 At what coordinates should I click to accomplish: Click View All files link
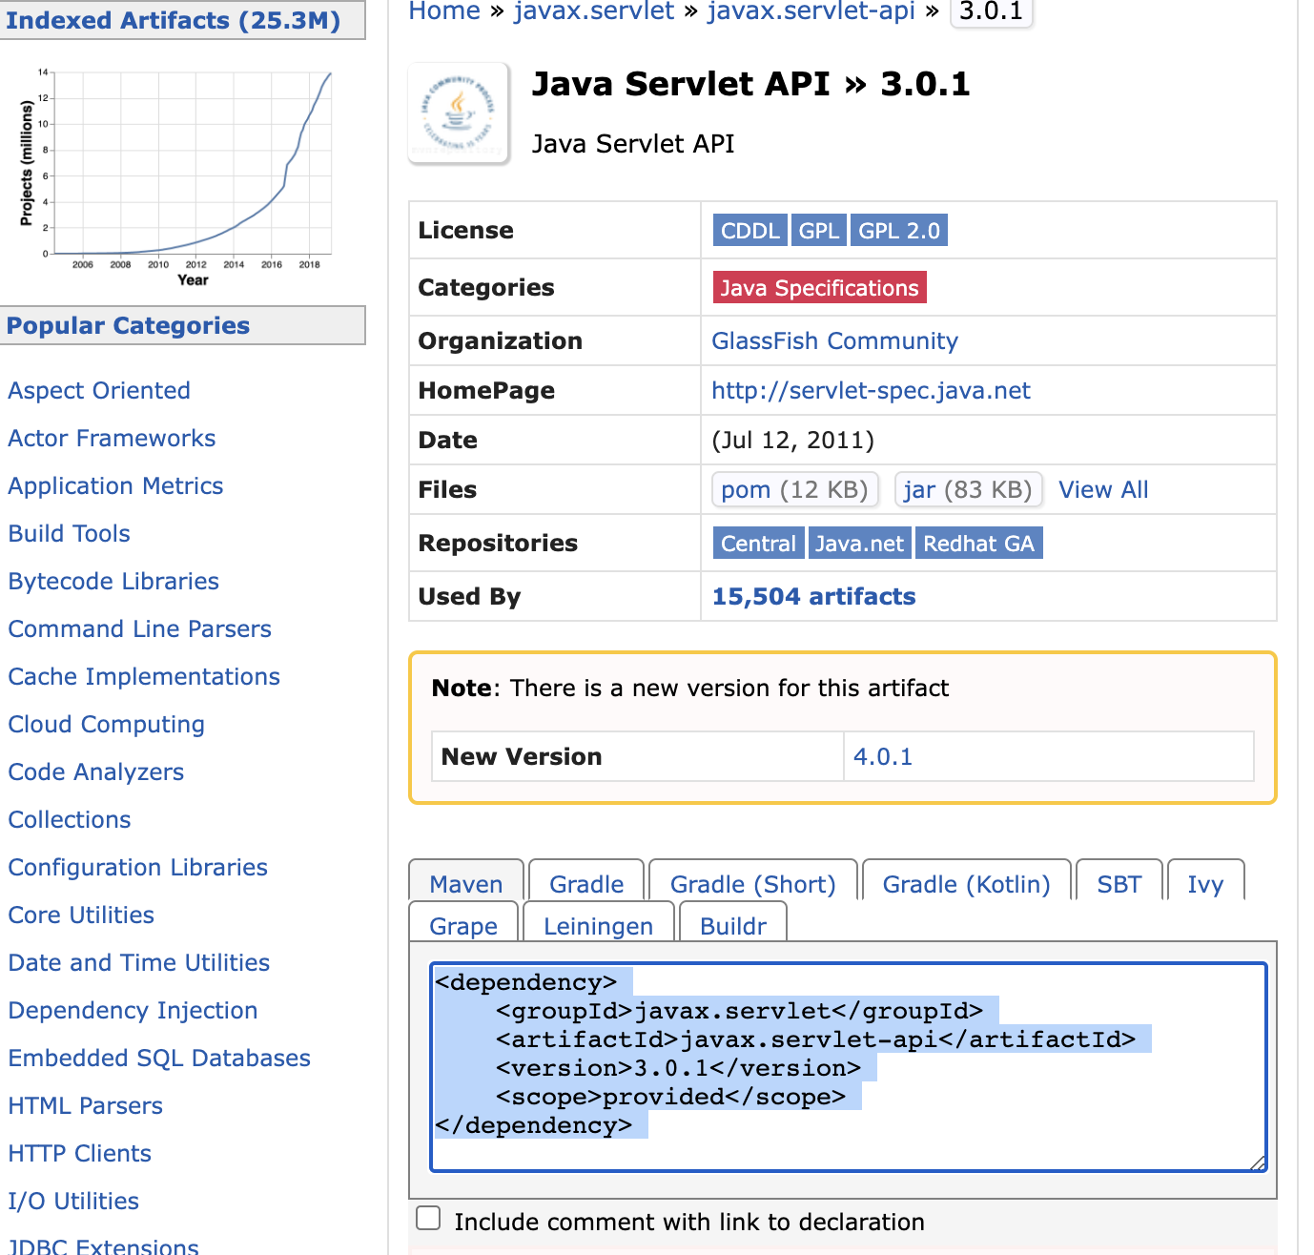(1103, 489)
